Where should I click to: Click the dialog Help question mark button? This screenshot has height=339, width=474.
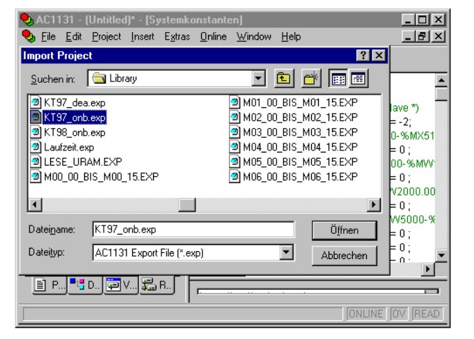coord(363,56)
